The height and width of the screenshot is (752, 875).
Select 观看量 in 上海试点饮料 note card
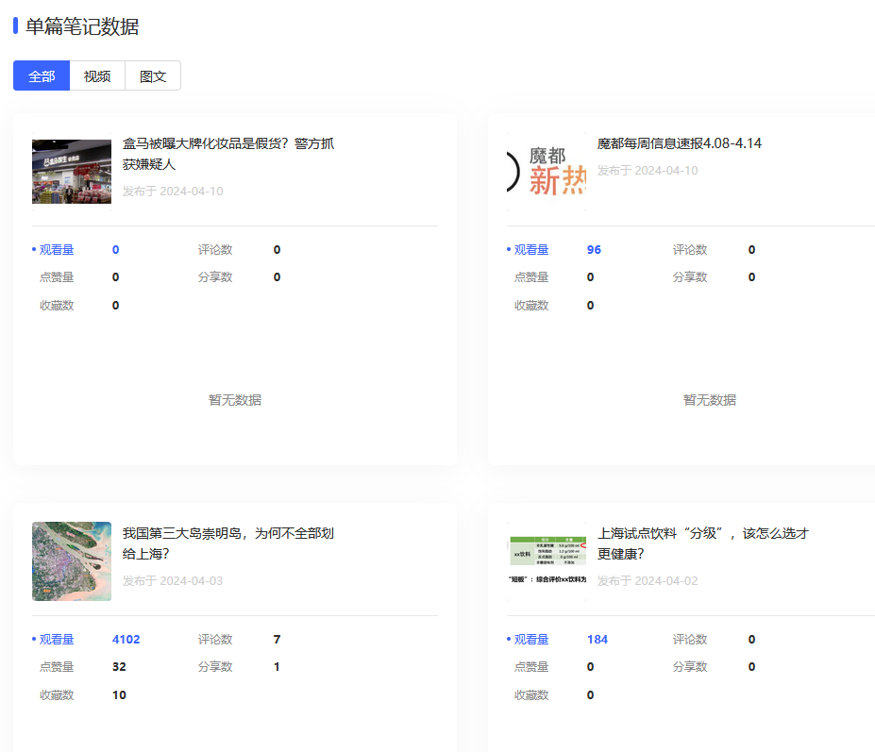point(531,640)
